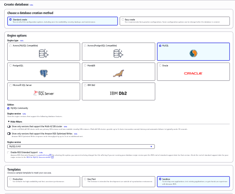
Task: Choose Aurora (MySQL Compatible) engine radio
Action: point(11,46)
